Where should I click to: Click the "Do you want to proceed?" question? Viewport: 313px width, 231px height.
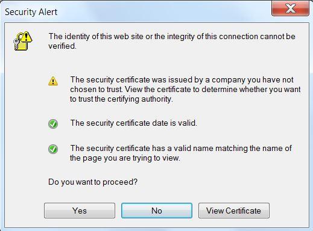click(x=93, y=182)
